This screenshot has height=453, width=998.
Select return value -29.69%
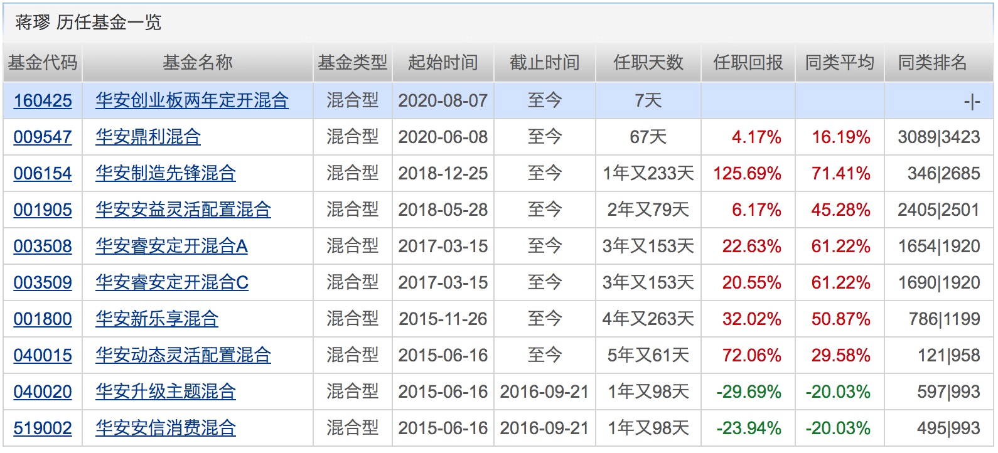click(749, 392)
